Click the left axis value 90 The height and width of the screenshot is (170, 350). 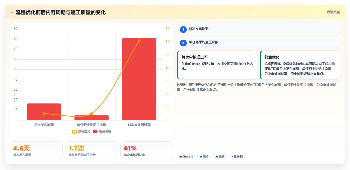point(16,29)
